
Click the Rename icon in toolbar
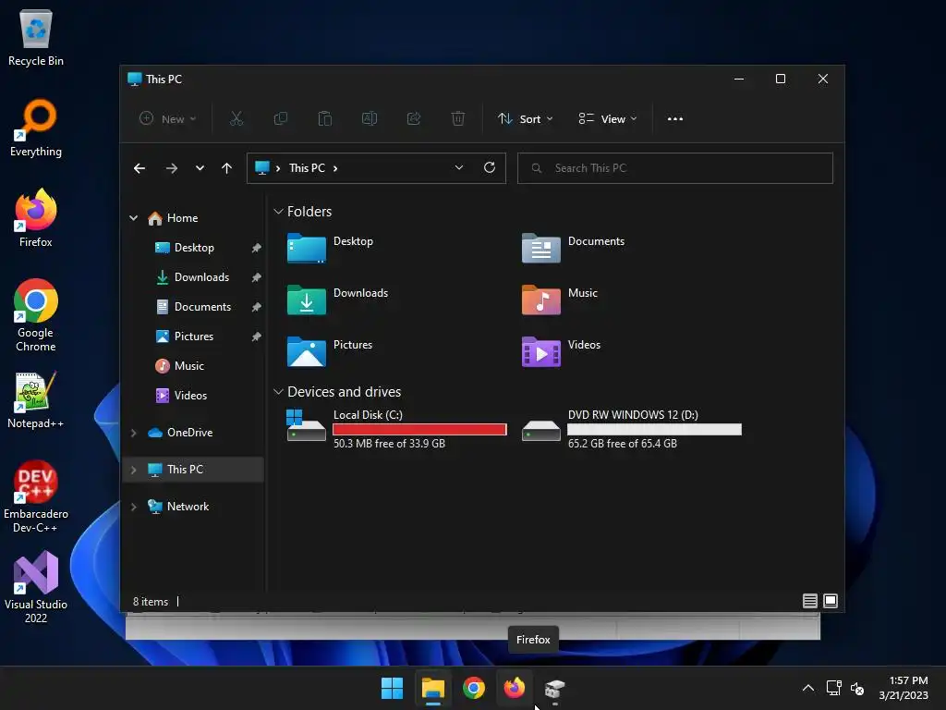[370, 119]
